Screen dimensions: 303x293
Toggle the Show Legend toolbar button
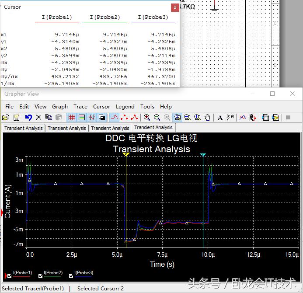(82, 117)
